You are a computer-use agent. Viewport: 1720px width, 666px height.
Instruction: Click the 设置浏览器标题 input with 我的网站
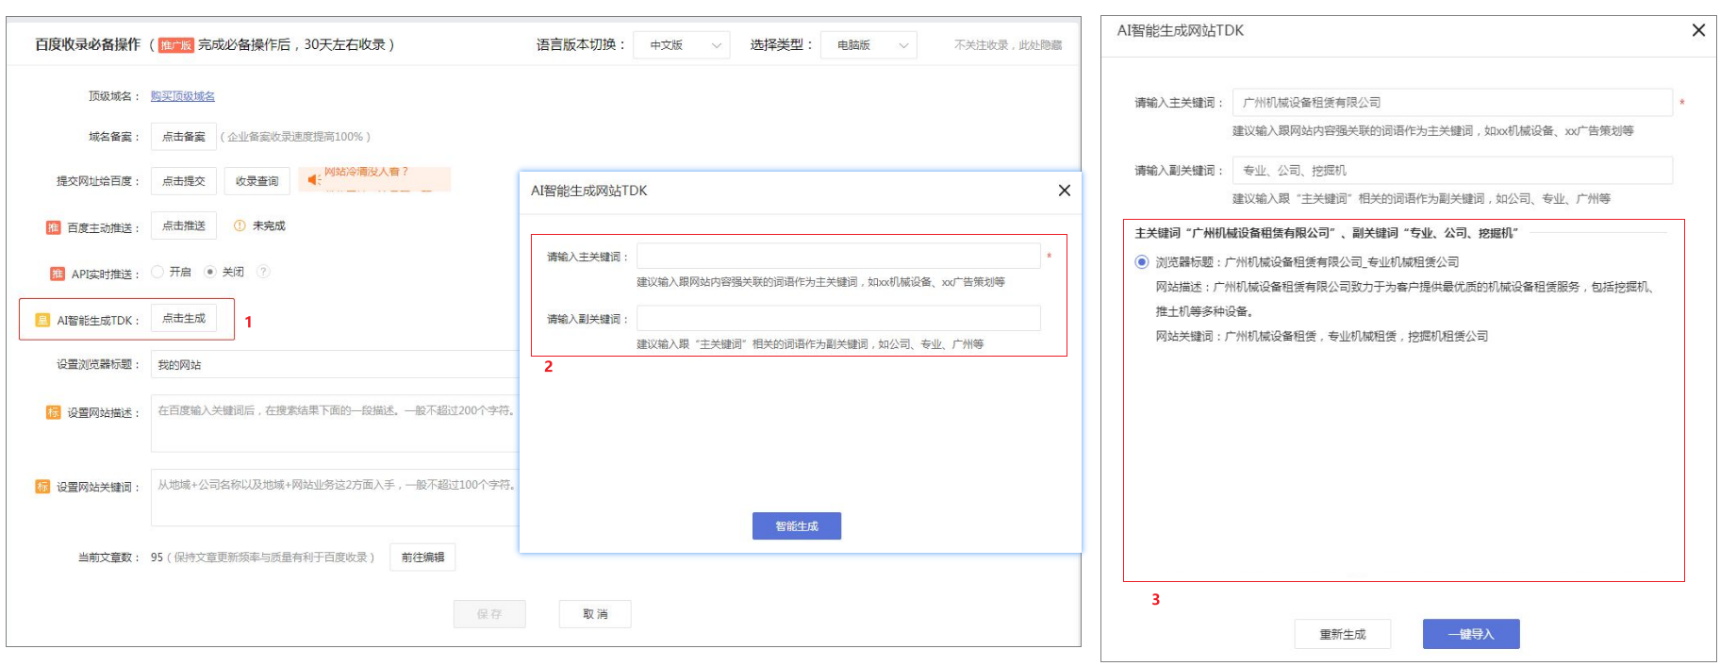[x=335, y=365]
